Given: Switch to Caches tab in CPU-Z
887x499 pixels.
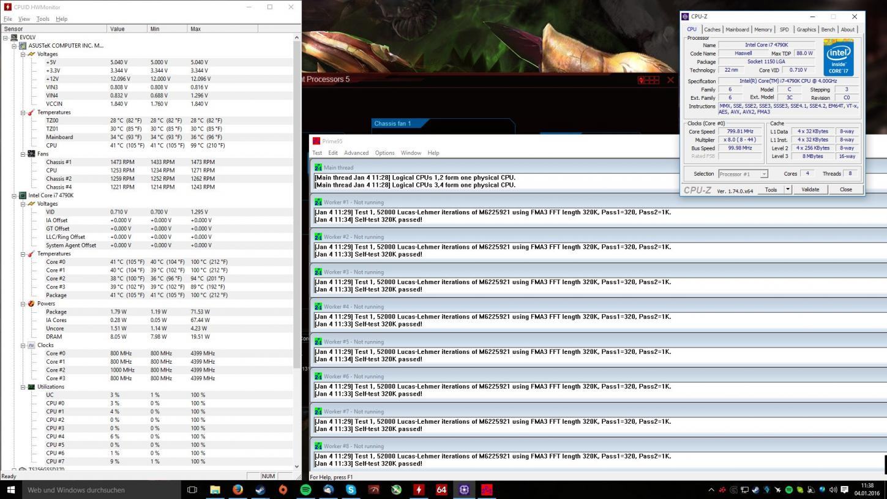Looking at the screenshot, I should click(x=712, y=29).
